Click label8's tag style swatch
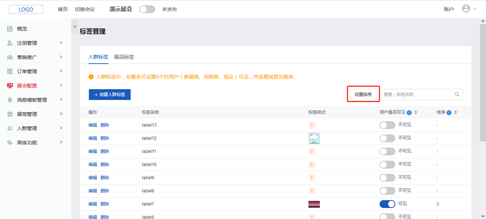Image resolution: width=486 pixels, height=219 pixels. (312, 191)
